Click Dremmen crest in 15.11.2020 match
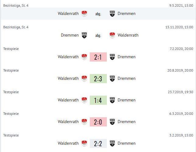Viewport: 196px width, 152px height. (84, 35)
